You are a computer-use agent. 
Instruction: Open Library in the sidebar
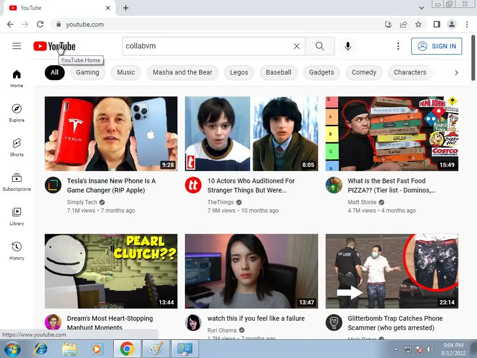17,216
